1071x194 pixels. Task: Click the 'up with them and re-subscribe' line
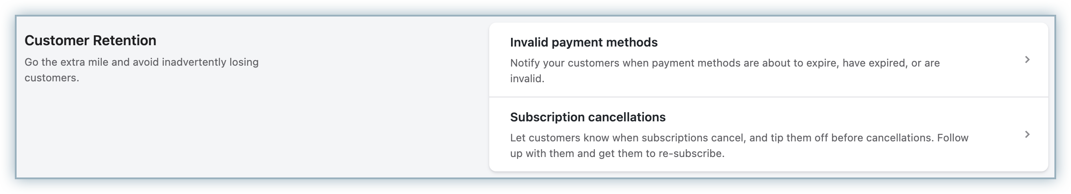(617, 154)
